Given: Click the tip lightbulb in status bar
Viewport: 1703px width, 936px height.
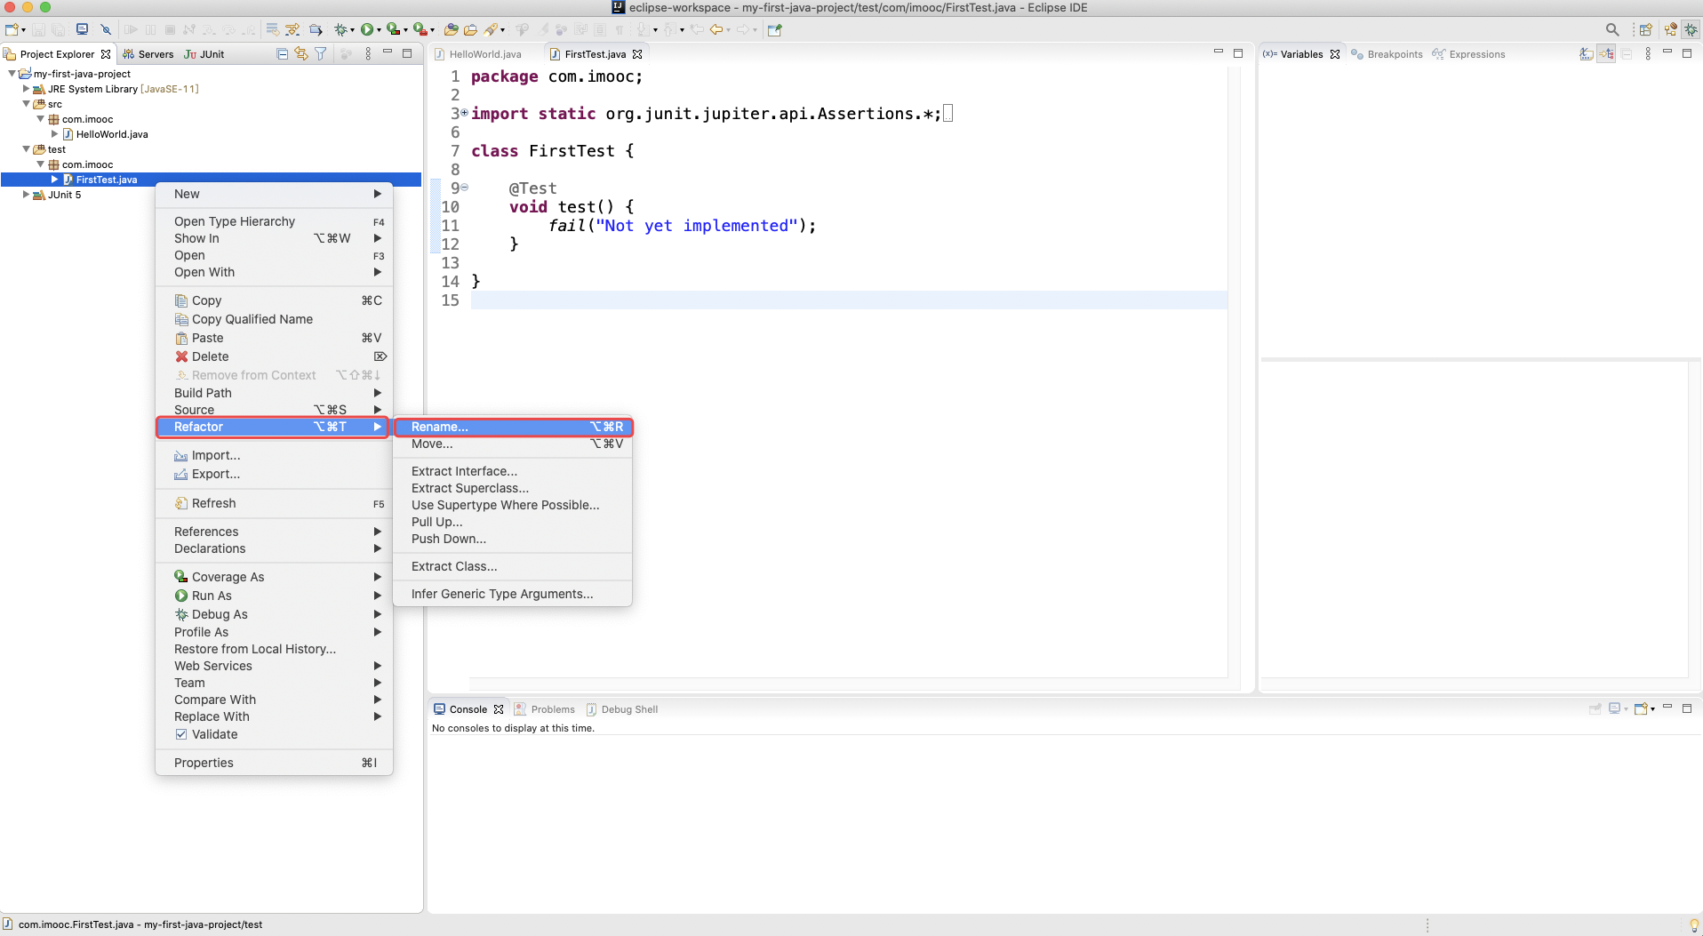Looking at the screenshot, I should coord(1693,924).
